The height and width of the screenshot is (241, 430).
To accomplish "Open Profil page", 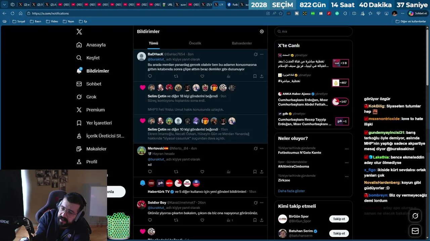I will pyautogui.click(x=87, y=162).
